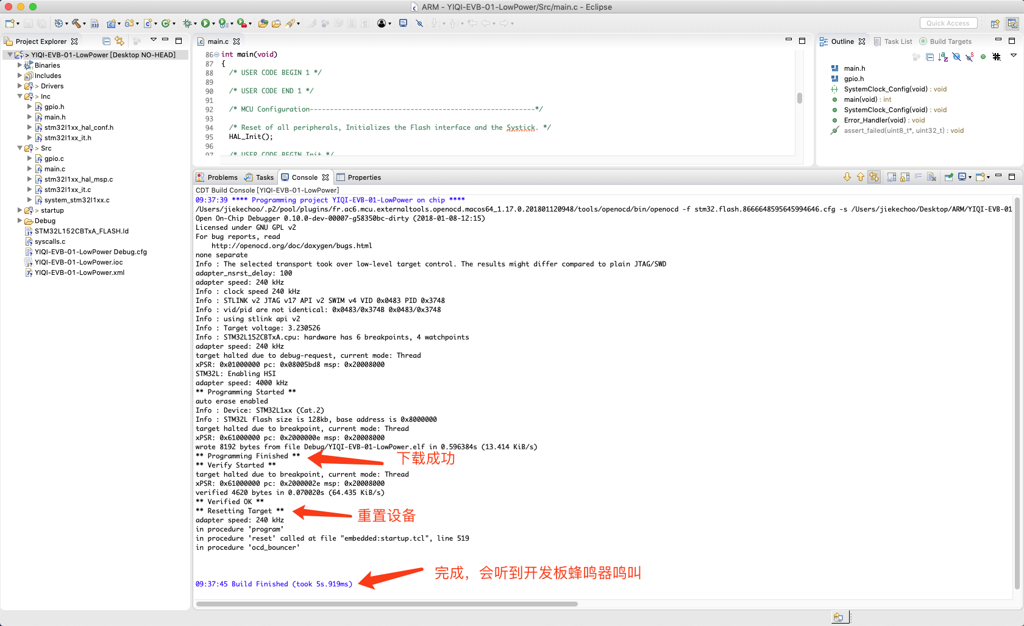This screenshot has width=1024, height=626.
Task: Collapse all in Project Explorer
Action: click(107, 41)
